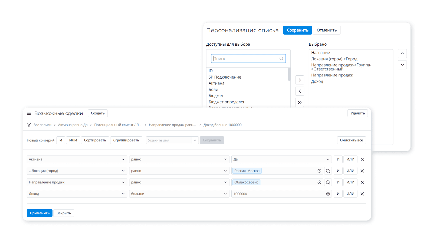Click И button in the Активна row

(x=338, y=159)
